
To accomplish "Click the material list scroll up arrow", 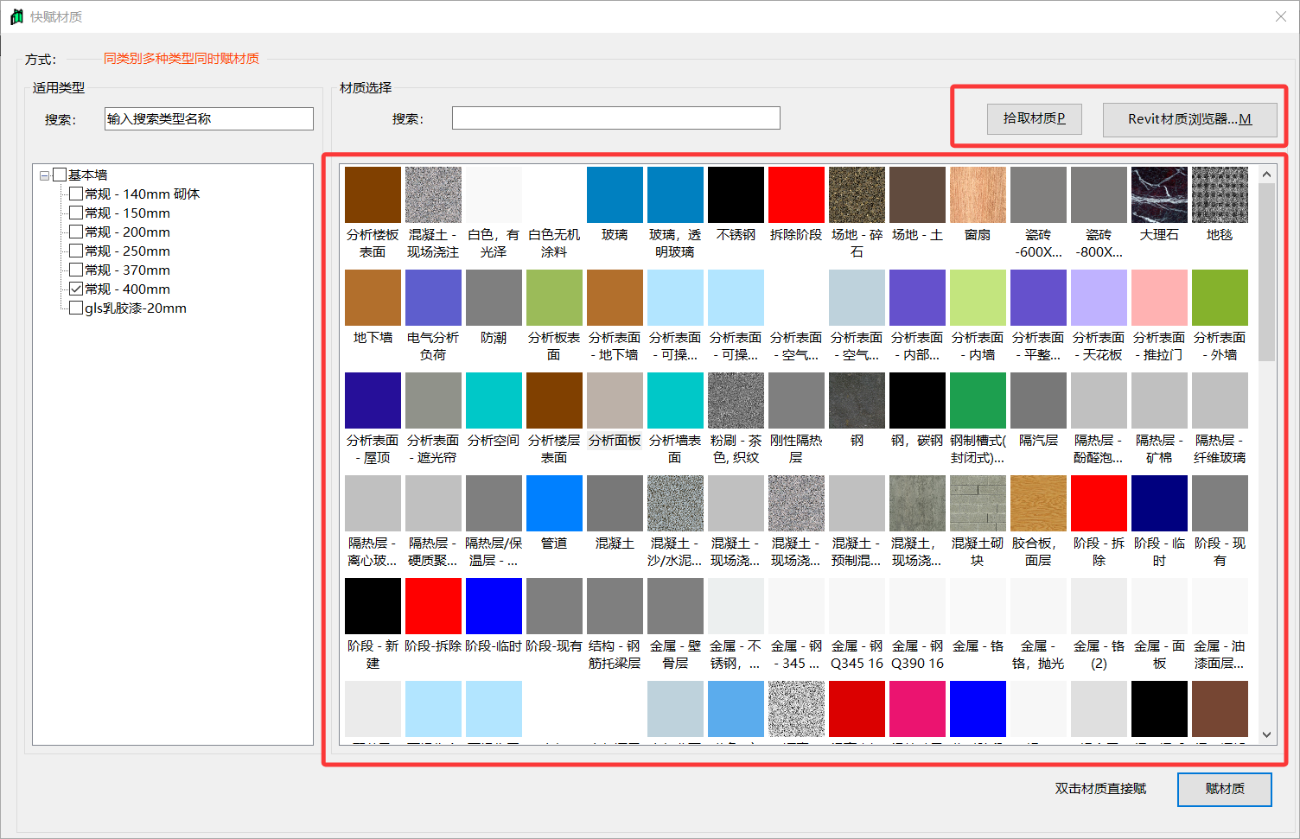I will pos(1266,175).
